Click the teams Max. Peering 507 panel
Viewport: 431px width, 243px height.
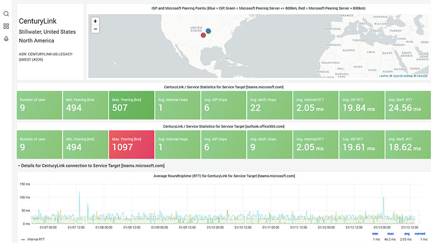[131, 105]
